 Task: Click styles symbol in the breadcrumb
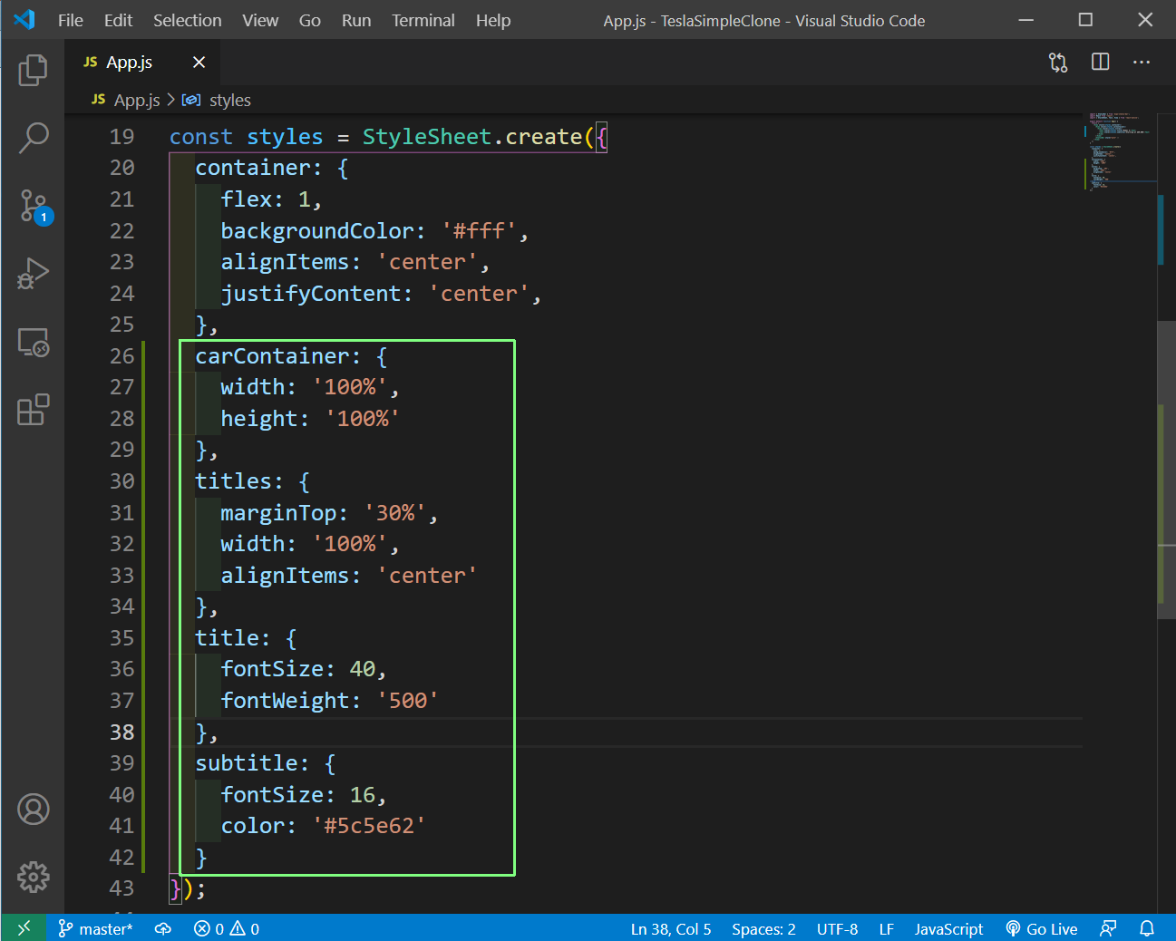(229, 100)
